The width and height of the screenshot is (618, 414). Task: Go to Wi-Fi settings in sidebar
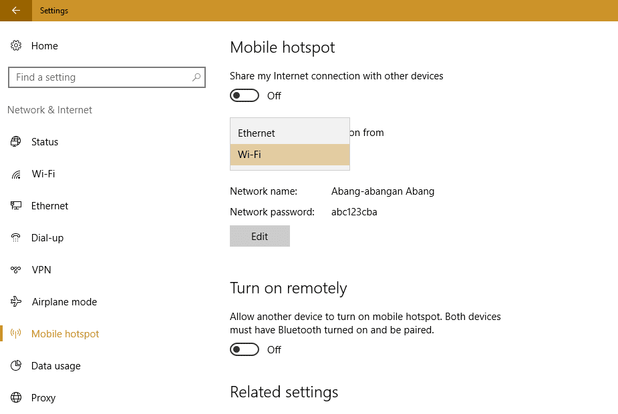pyautogui.click(x=43, y=174)
